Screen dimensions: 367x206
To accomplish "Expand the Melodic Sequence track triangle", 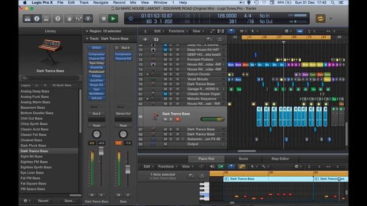I will (147, 99).
